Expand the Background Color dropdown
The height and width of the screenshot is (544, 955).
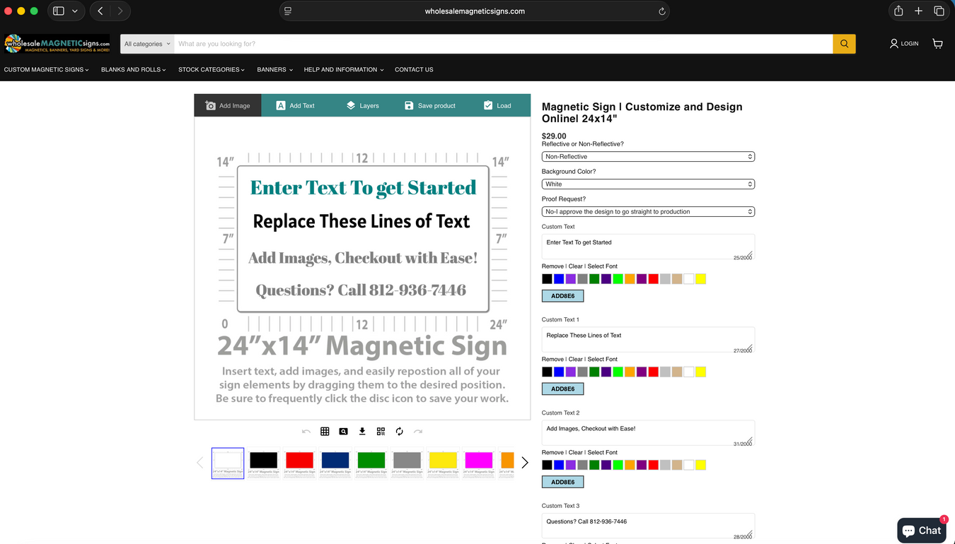648,184
